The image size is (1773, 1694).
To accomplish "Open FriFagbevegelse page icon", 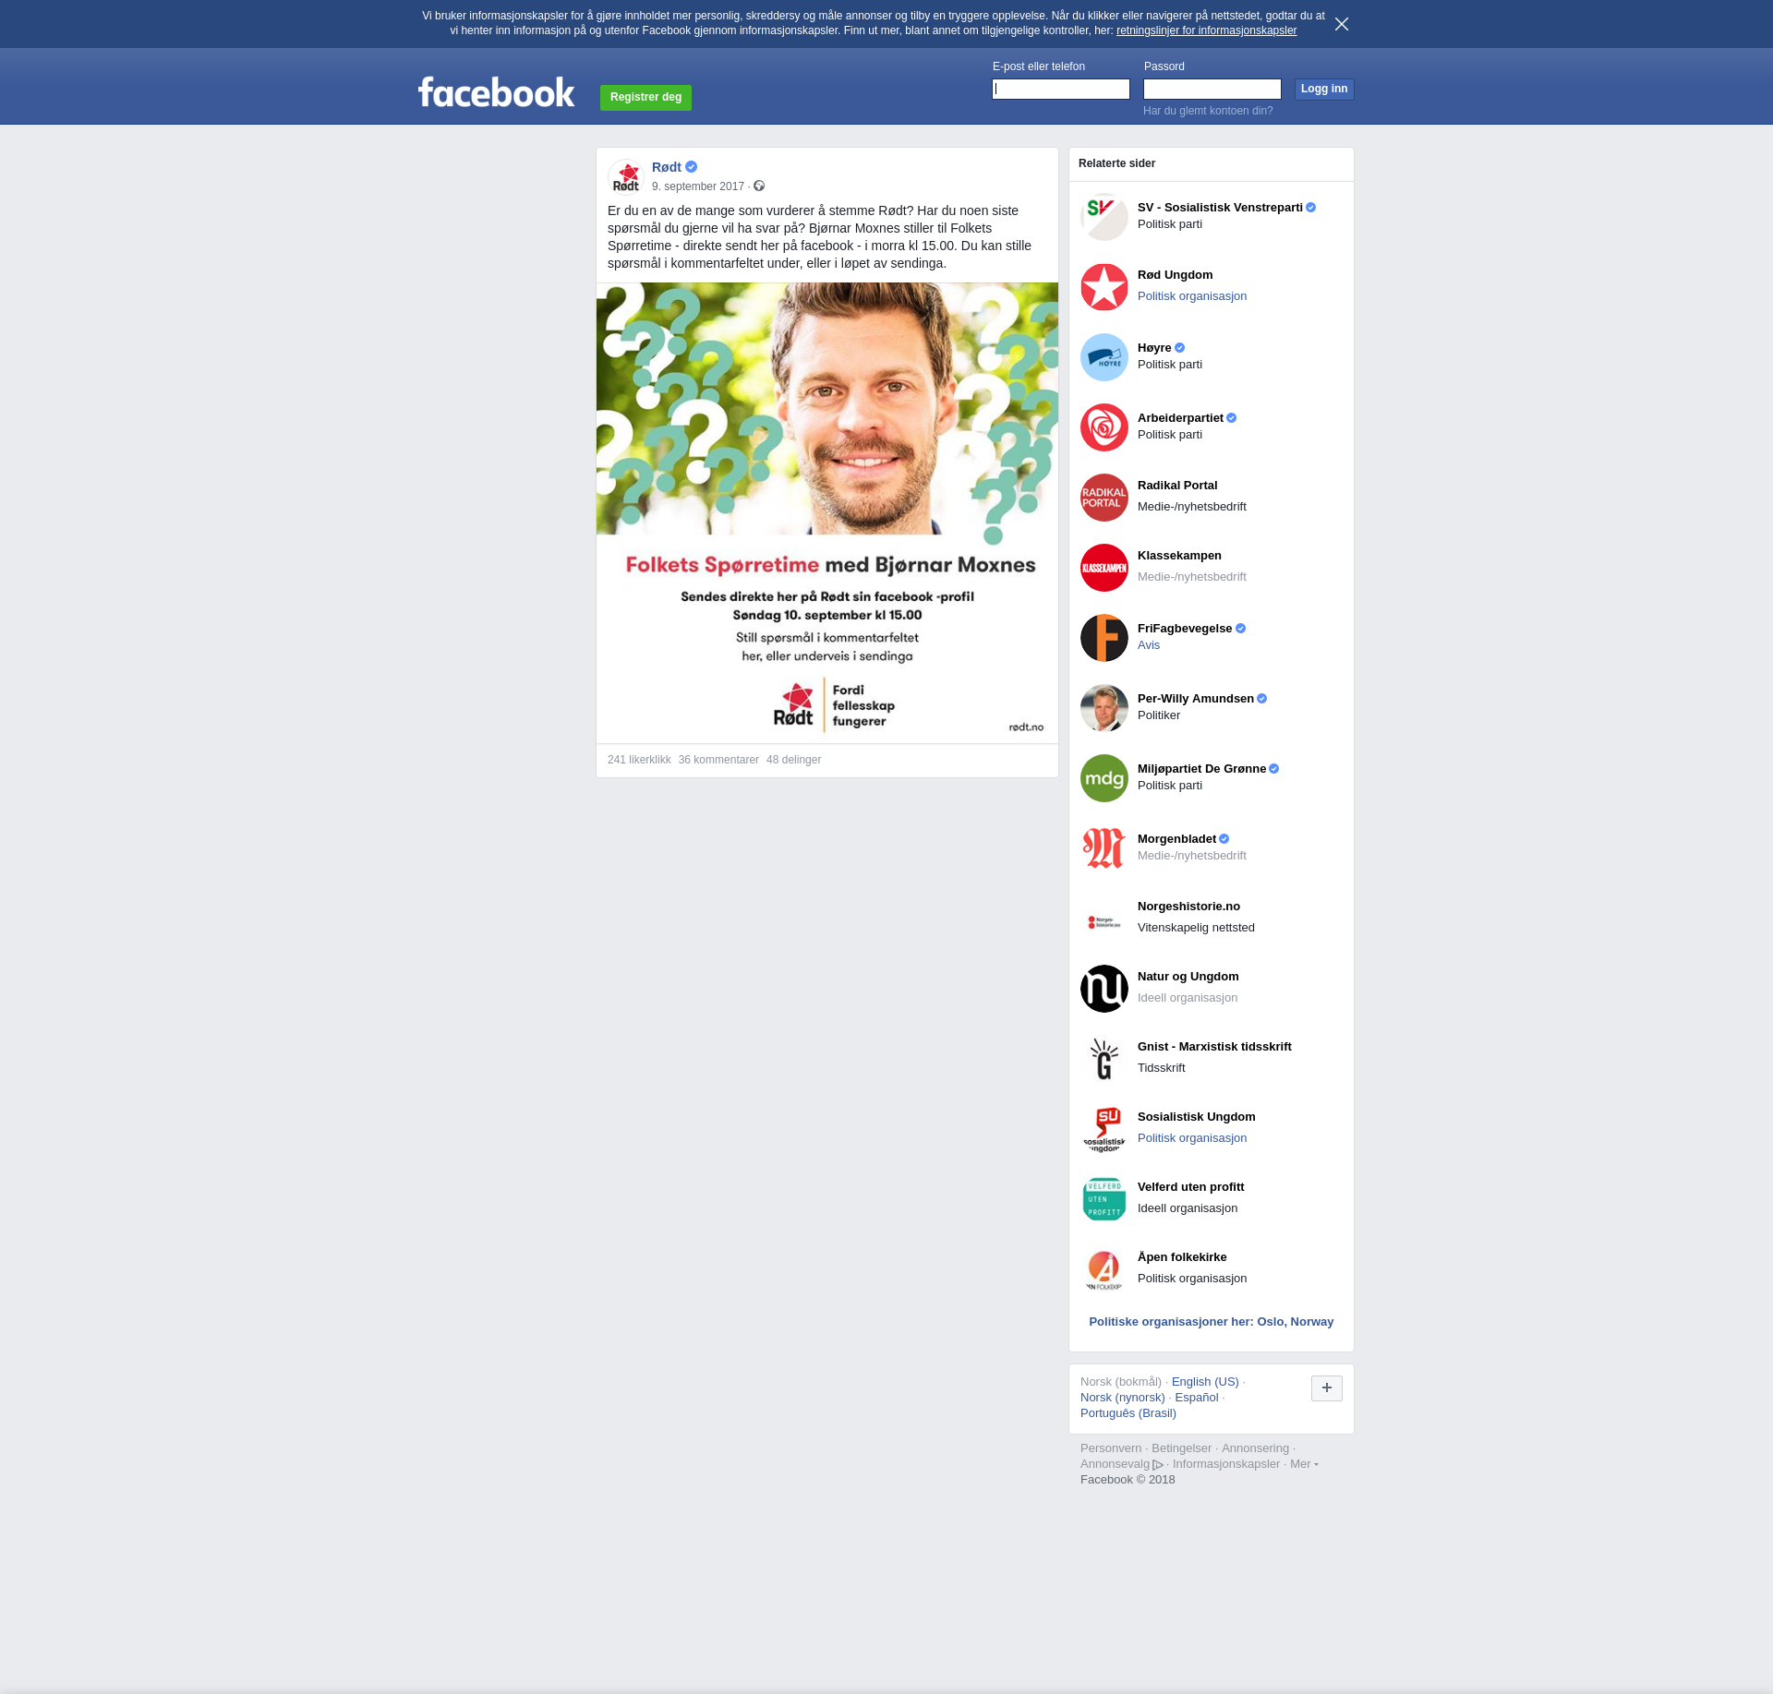I will [x=1104, y=638].
